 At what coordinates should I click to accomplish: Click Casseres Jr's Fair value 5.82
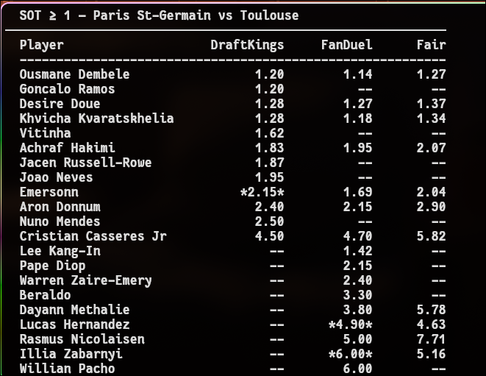431,236
